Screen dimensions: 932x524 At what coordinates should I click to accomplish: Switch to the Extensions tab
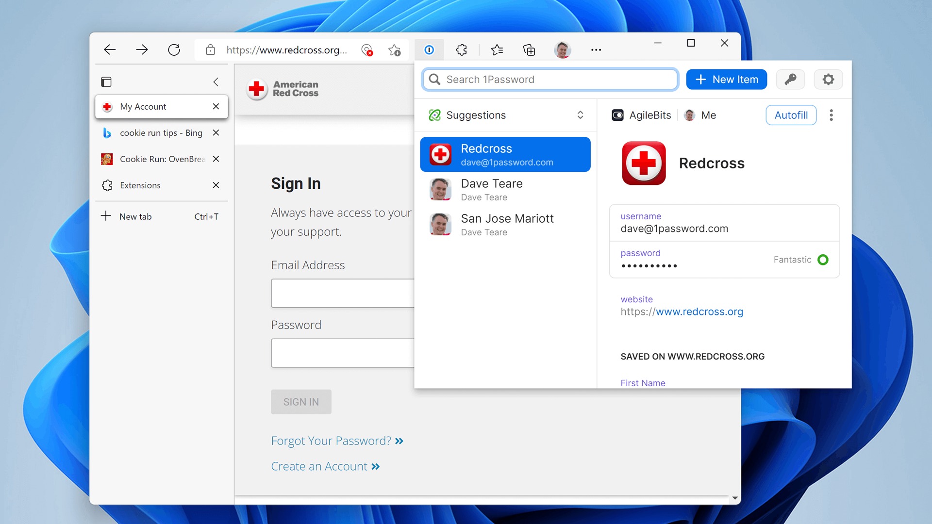(162, 185)
